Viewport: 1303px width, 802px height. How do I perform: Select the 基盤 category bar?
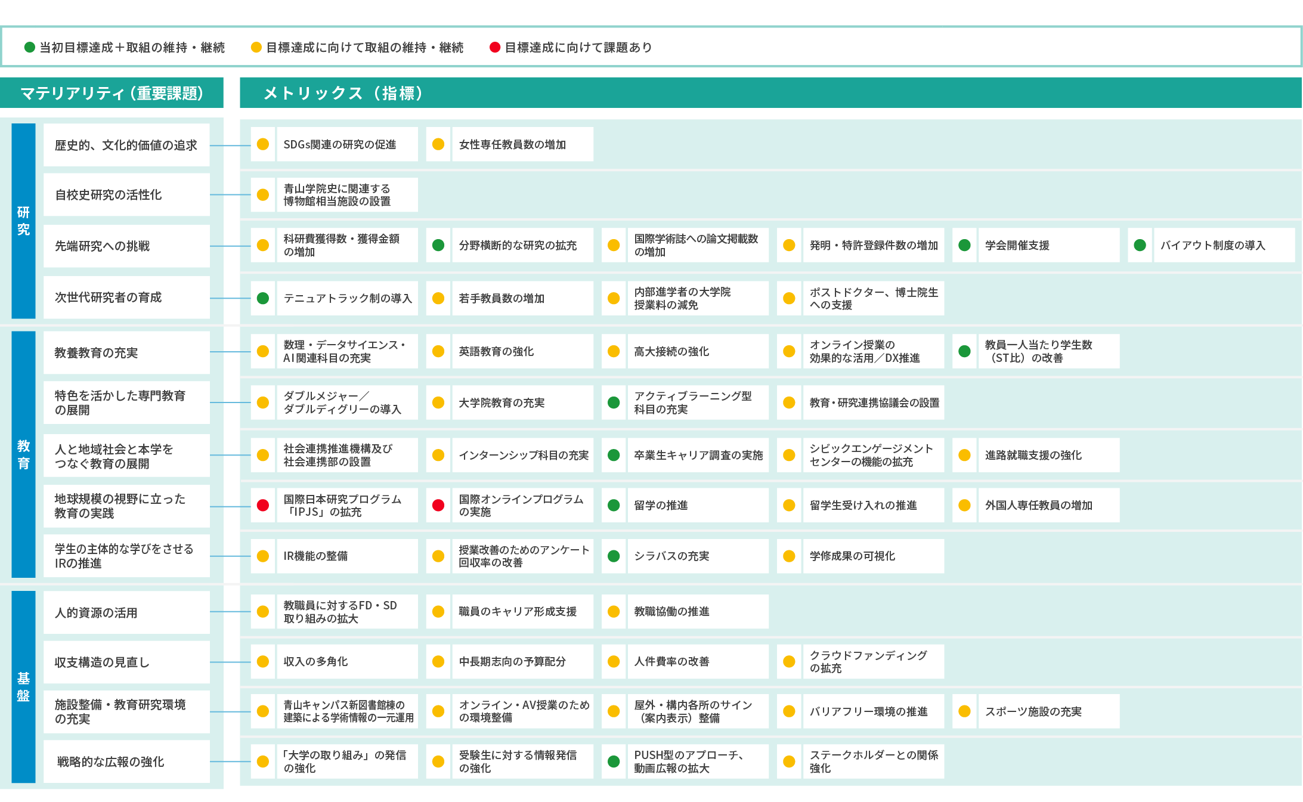pos(23,687)
